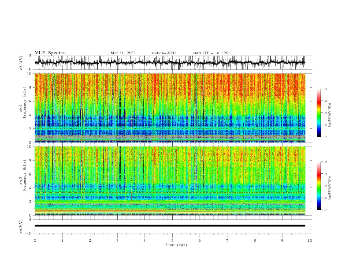Click the time axis tick label "6"
Image resolution: width=349 pixels, height=270 pixels.
coord(200,240)
